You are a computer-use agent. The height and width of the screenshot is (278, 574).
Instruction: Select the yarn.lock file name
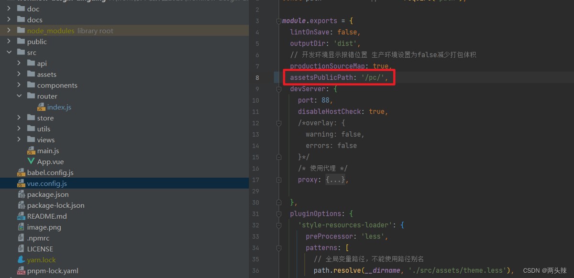41,260
